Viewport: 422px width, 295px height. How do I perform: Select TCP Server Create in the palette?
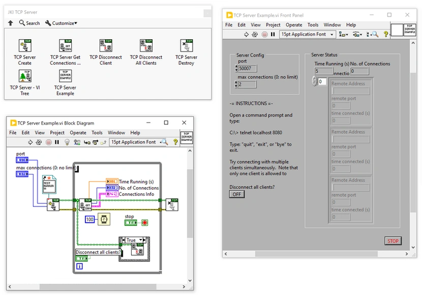[25, 45]
